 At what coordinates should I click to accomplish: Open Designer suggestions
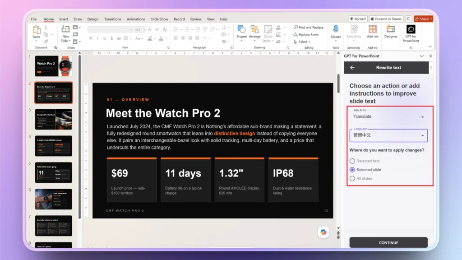(390, 32)
